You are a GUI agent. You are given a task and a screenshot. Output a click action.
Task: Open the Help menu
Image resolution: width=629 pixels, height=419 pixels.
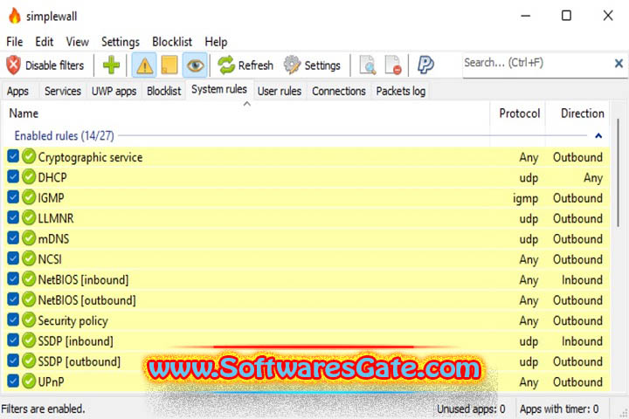pyautogui.click(x=216, y=42)
